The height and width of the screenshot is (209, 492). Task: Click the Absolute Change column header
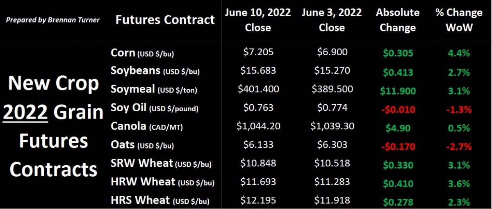[x=397, y=20]
